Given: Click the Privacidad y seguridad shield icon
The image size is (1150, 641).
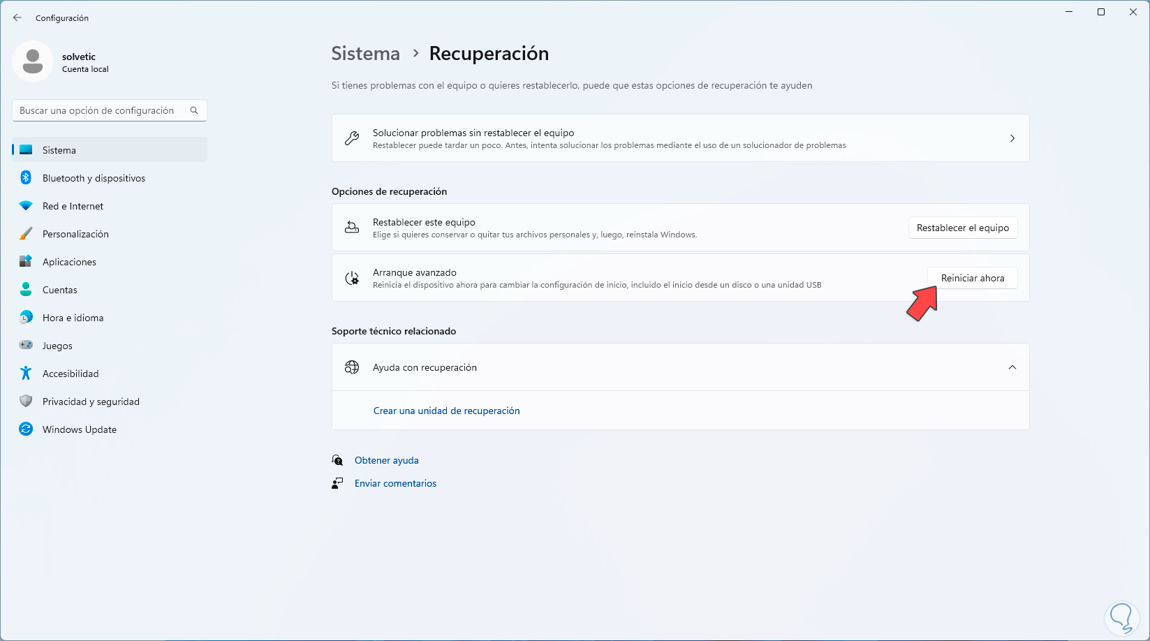Looking at the screenshot, I should [x=26, y=401].
